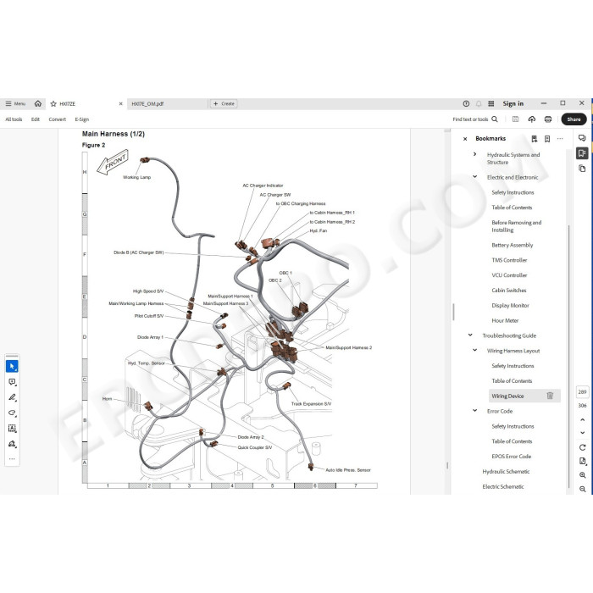
Task: Delete the Wiring Device bookmark
Action: click(550, 396)
